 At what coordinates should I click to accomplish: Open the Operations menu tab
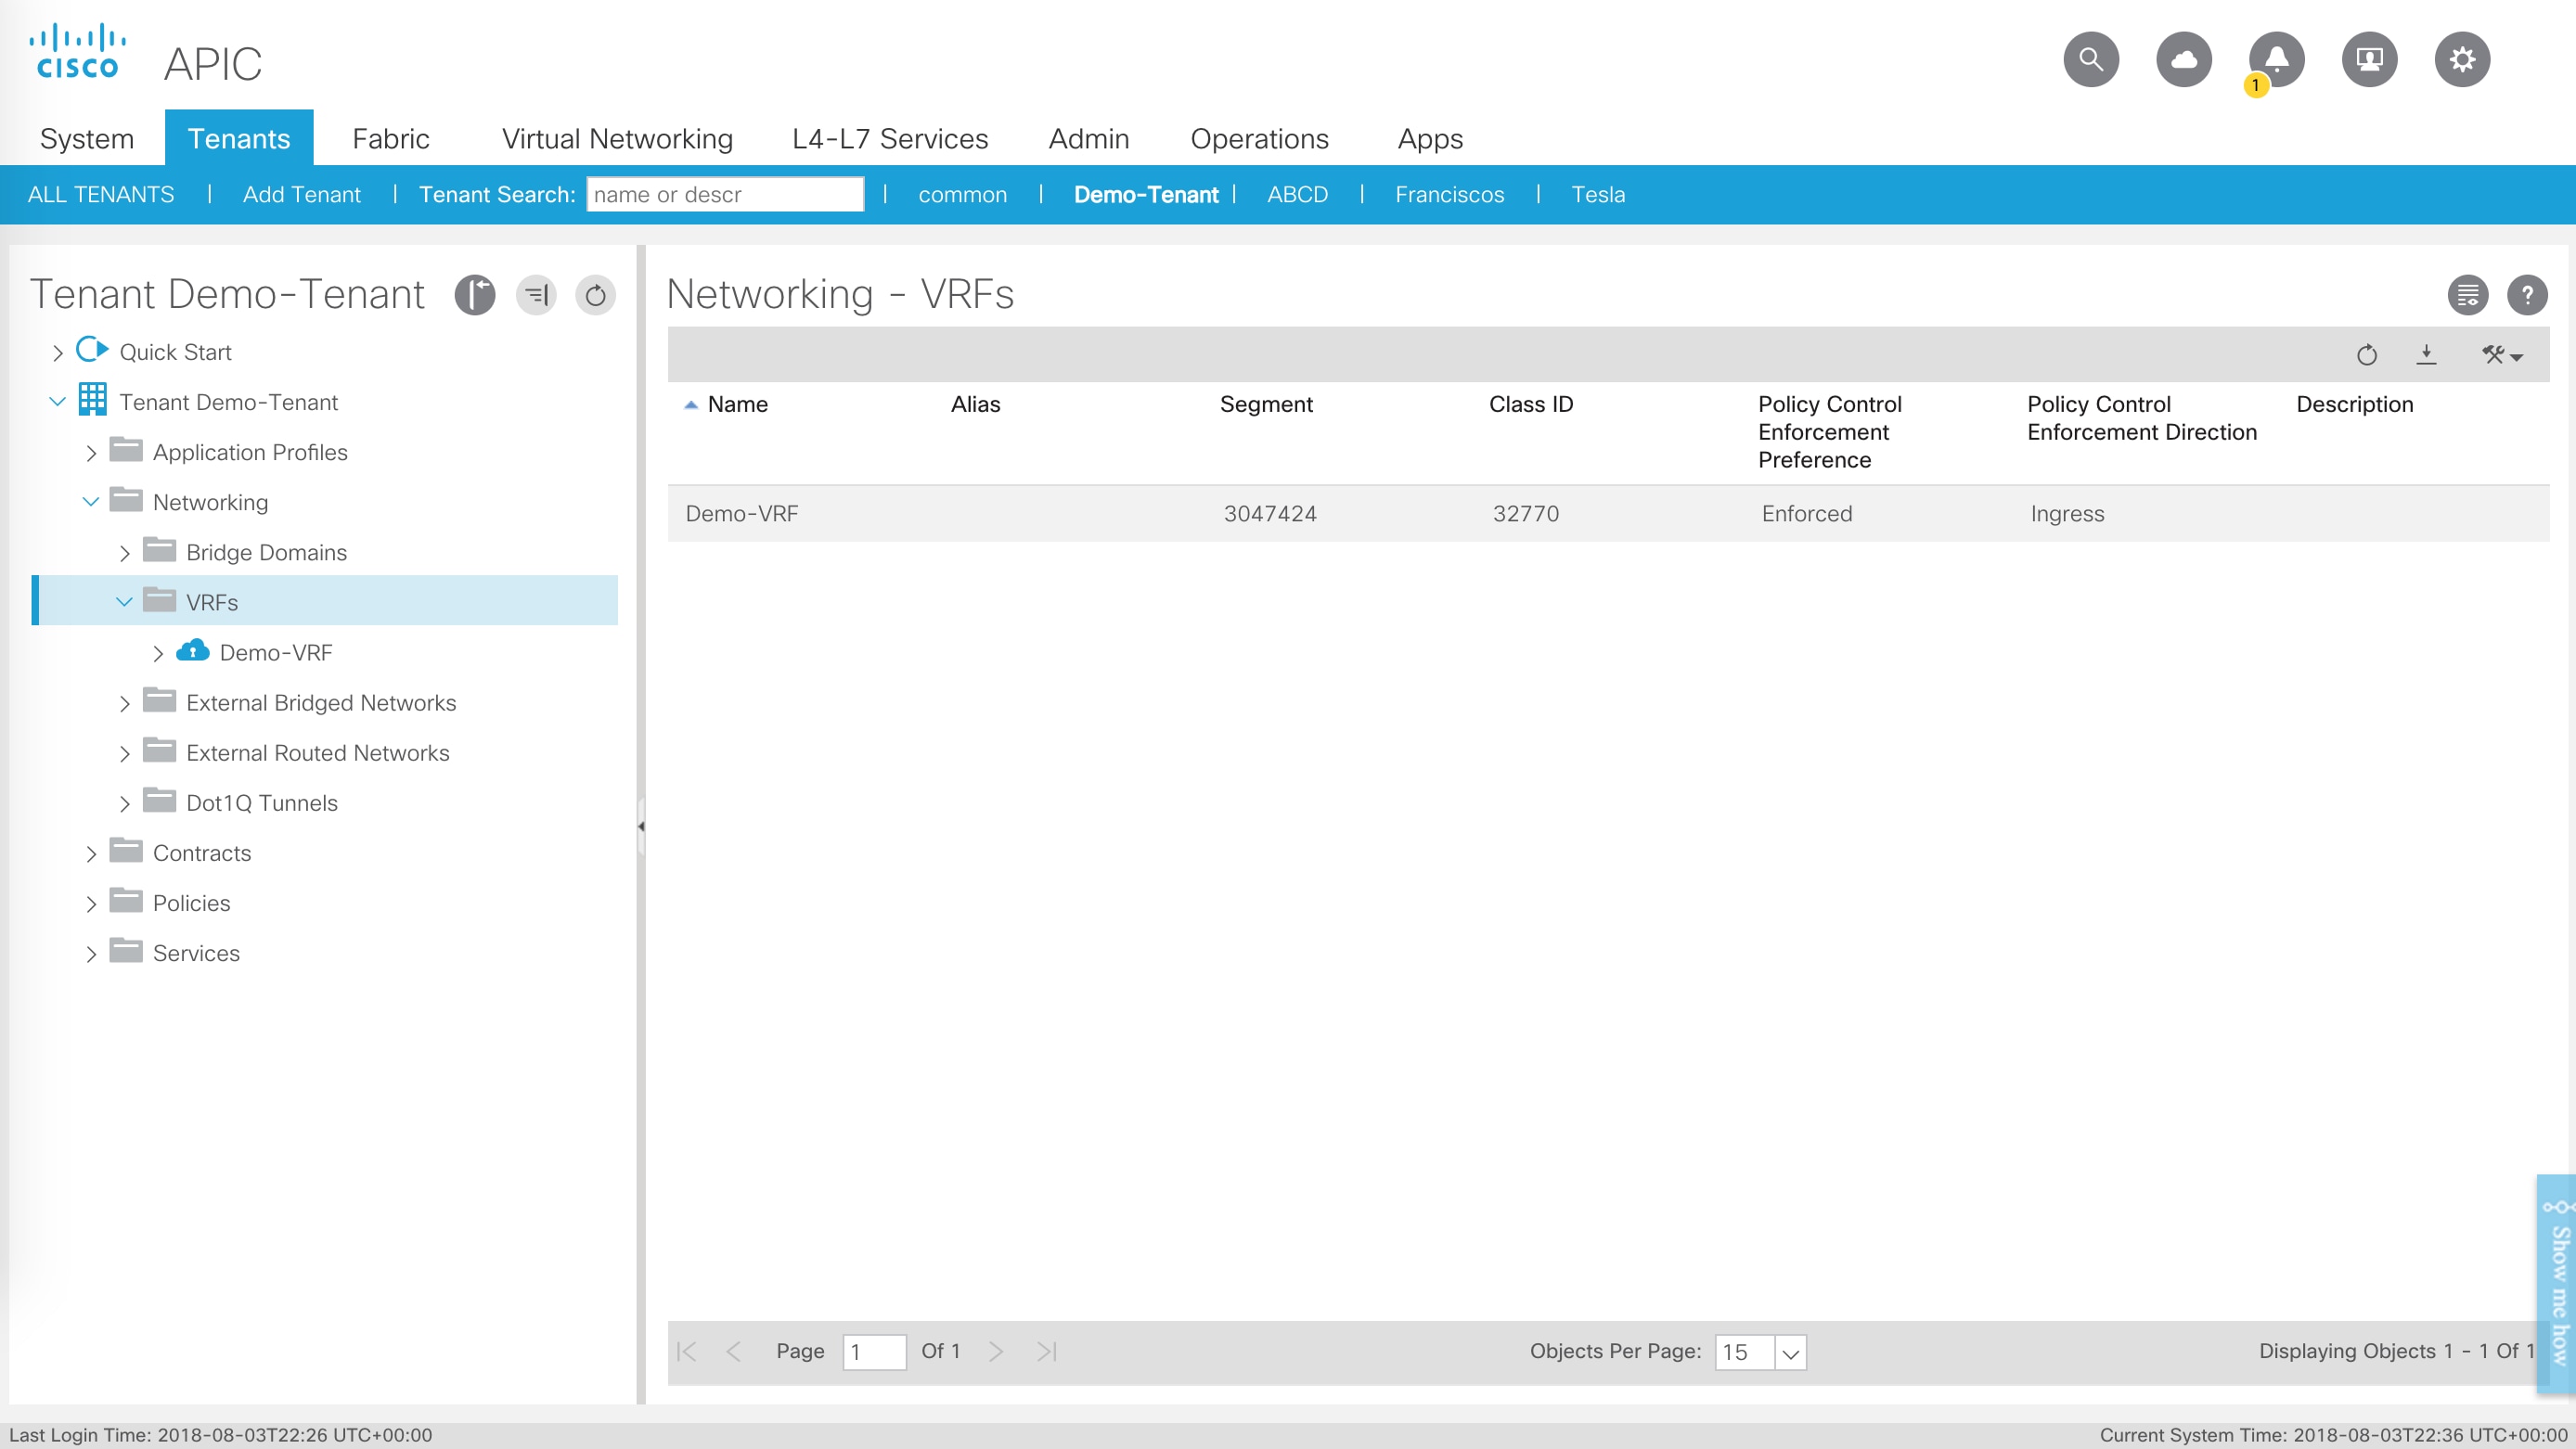[x=1258, y=138]
